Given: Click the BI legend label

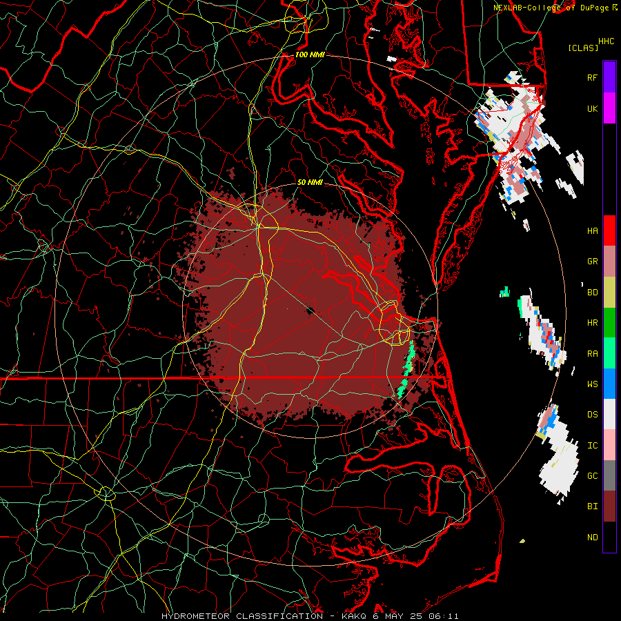Looking at the screenshot, I should (x=592, y=506).
